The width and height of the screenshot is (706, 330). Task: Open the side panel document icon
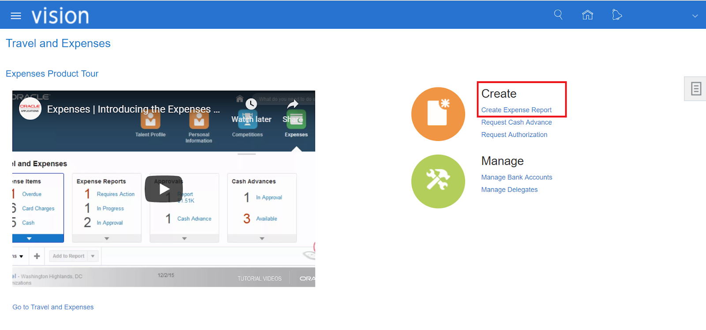(x=696, y=89)
